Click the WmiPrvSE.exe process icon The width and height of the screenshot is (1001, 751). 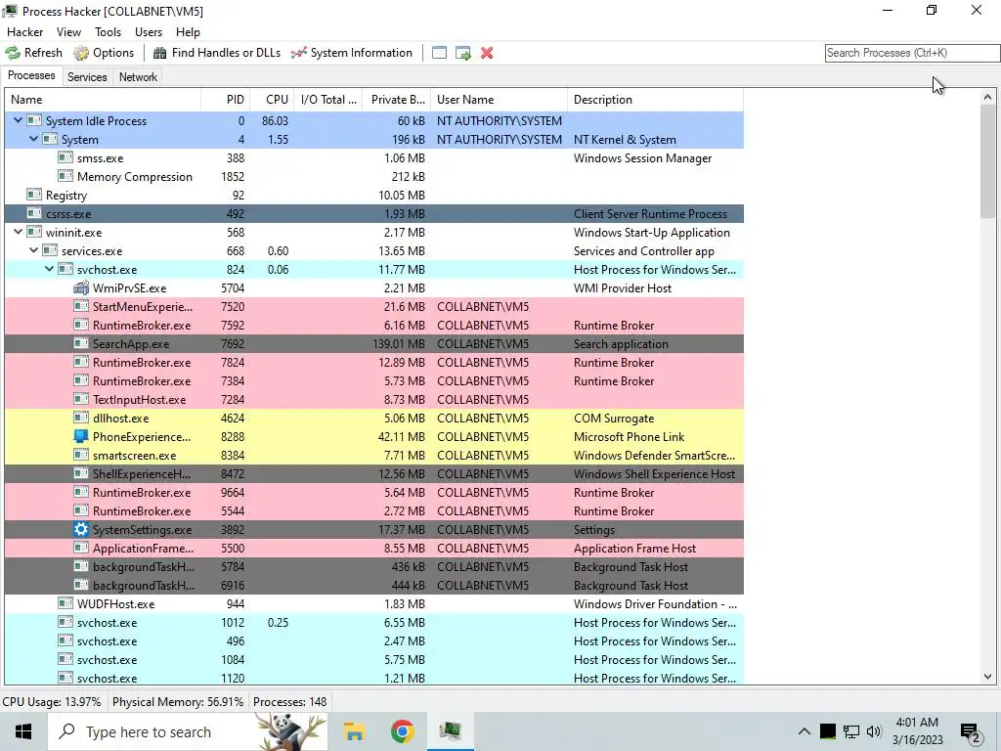[81, 288]
